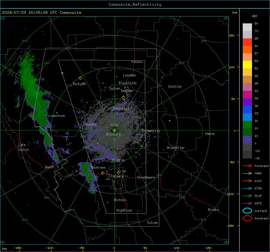Click the RockyMH label

[x=79, y=84]
